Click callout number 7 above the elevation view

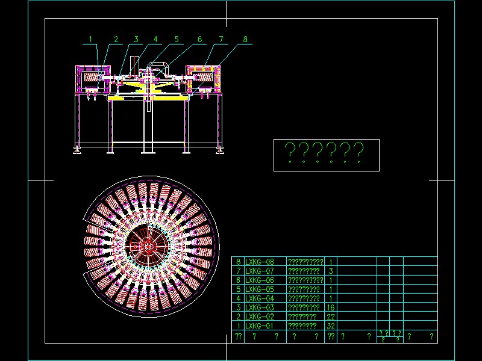tap(221, 39)
